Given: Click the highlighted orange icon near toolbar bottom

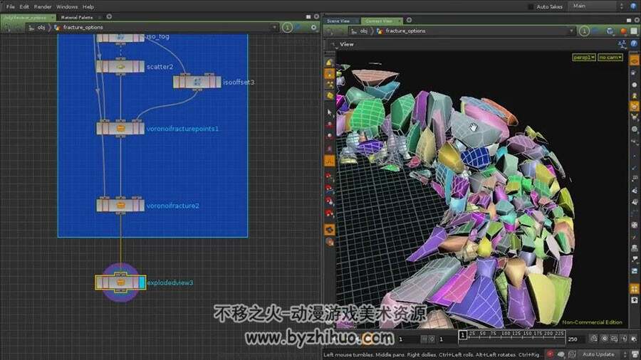Looking at the screenshot, I should pos(330,230).
